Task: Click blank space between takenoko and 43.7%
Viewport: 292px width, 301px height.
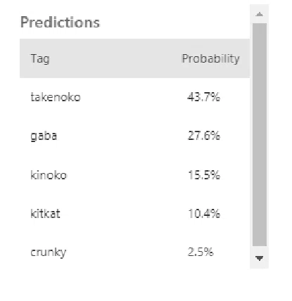Action: (134, 97)
